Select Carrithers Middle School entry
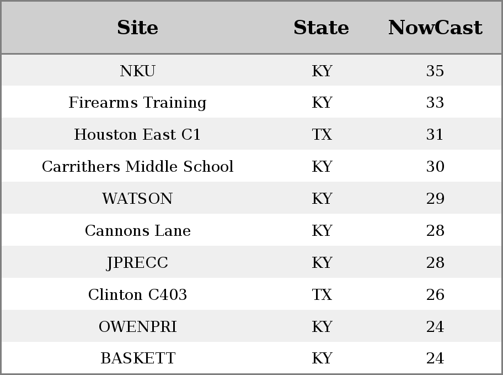503x375 pixels. click(x=137, y=166)
